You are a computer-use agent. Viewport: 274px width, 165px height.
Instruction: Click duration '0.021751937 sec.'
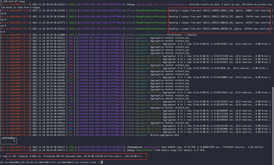[x=224, y=132]
